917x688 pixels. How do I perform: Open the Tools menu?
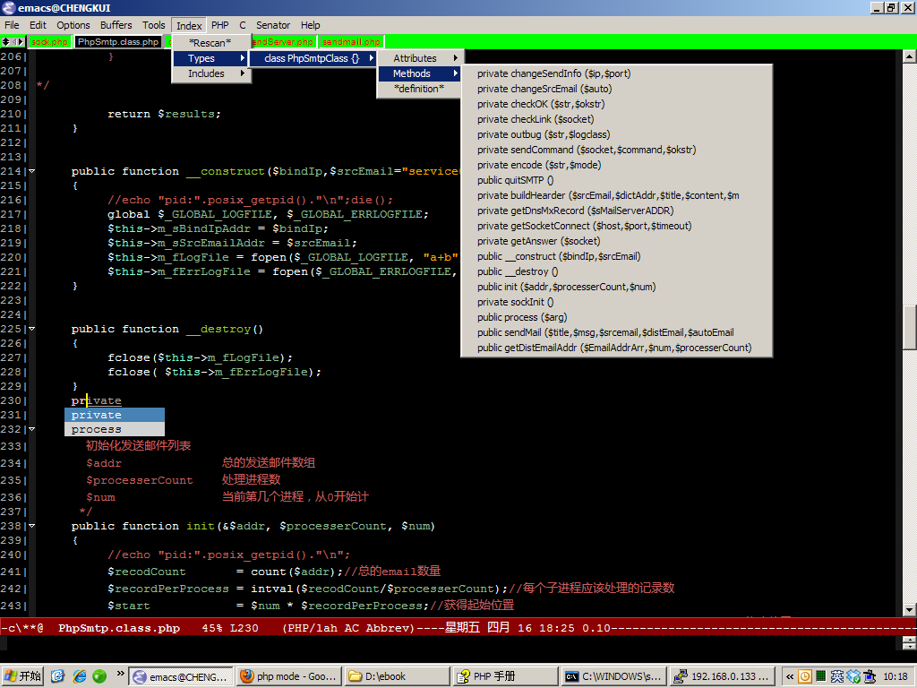pos(153,25)
